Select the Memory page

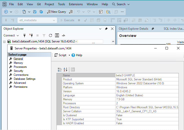pos(18,63)
